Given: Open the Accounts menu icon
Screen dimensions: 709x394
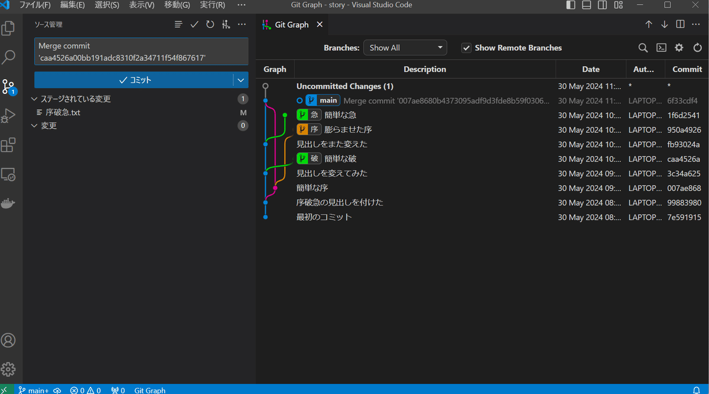Looking at the screenshot, I should [8, 340].
